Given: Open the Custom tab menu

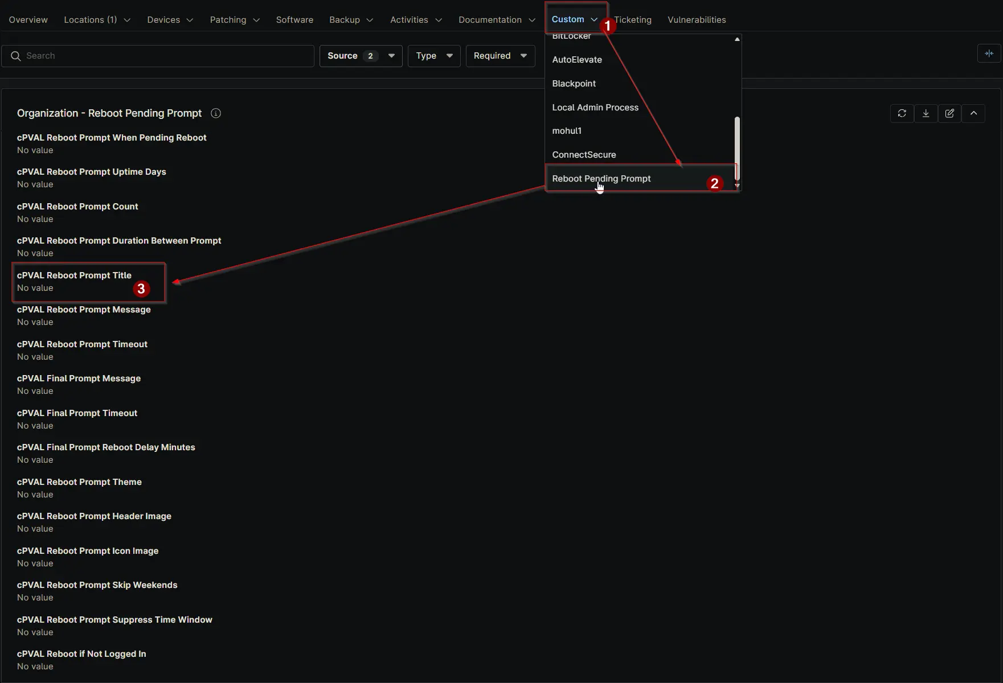Looking at the screenshot, I should point(574,19).
